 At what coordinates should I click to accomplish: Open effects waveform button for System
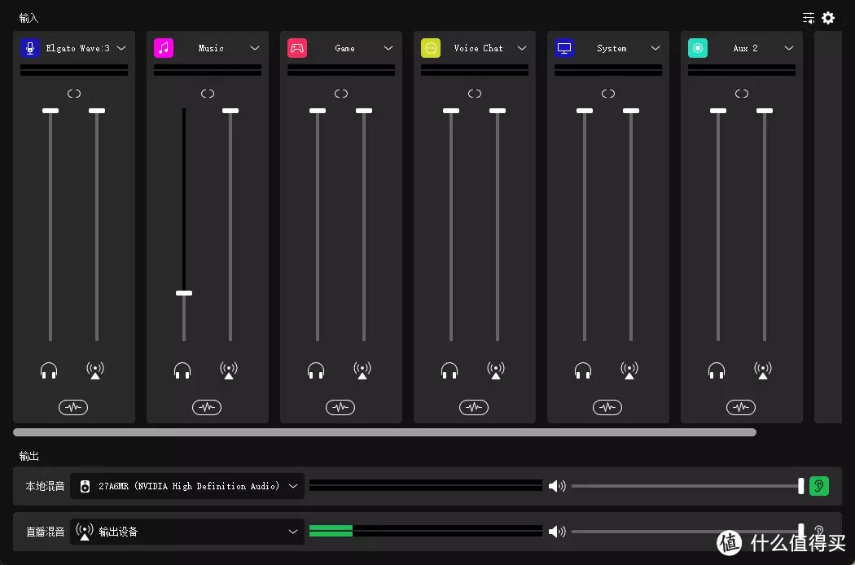[607, 407]
